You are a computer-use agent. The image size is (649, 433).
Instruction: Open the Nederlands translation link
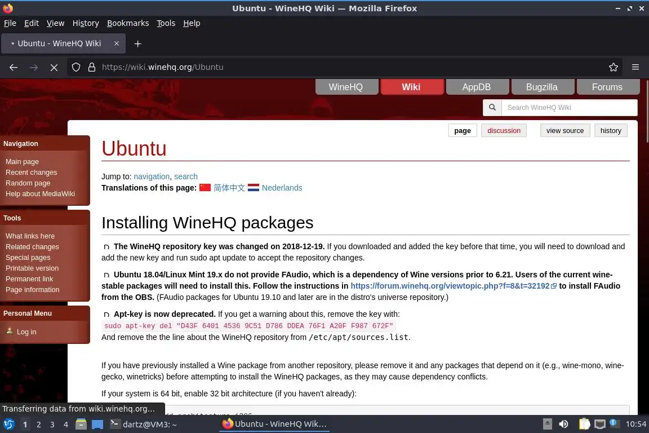pos(282,188)
